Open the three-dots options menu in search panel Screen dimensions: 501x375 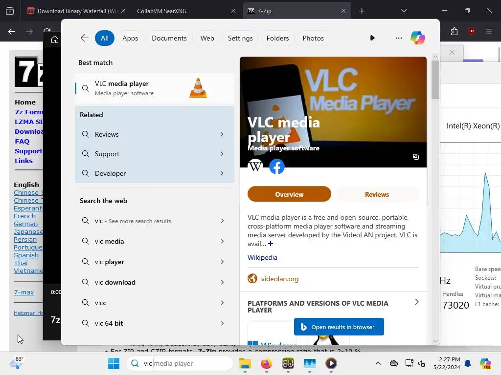[x=398, y=38]
